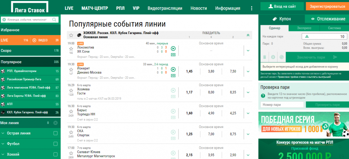The height and width of the screenshot is (159, 349).
Task: Select draw odds 4,90 for Барыс match
Action: point(211,113)
